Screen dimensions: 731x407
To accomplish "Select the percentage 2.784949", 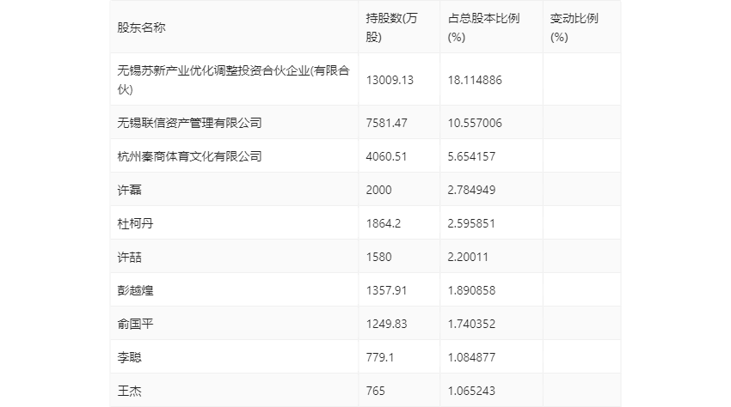I will (471, 190).
